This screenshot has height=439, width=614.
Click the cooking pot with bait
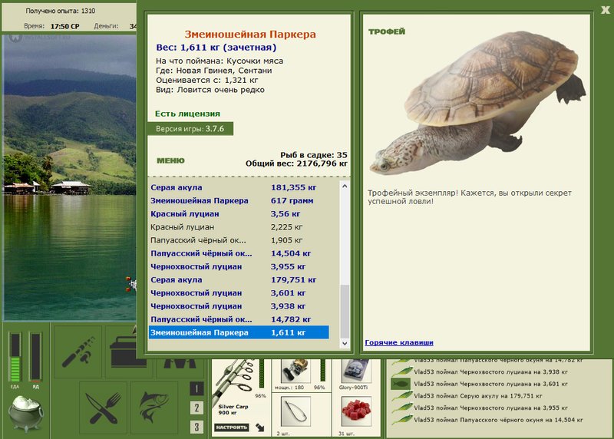tap(26, 414)
